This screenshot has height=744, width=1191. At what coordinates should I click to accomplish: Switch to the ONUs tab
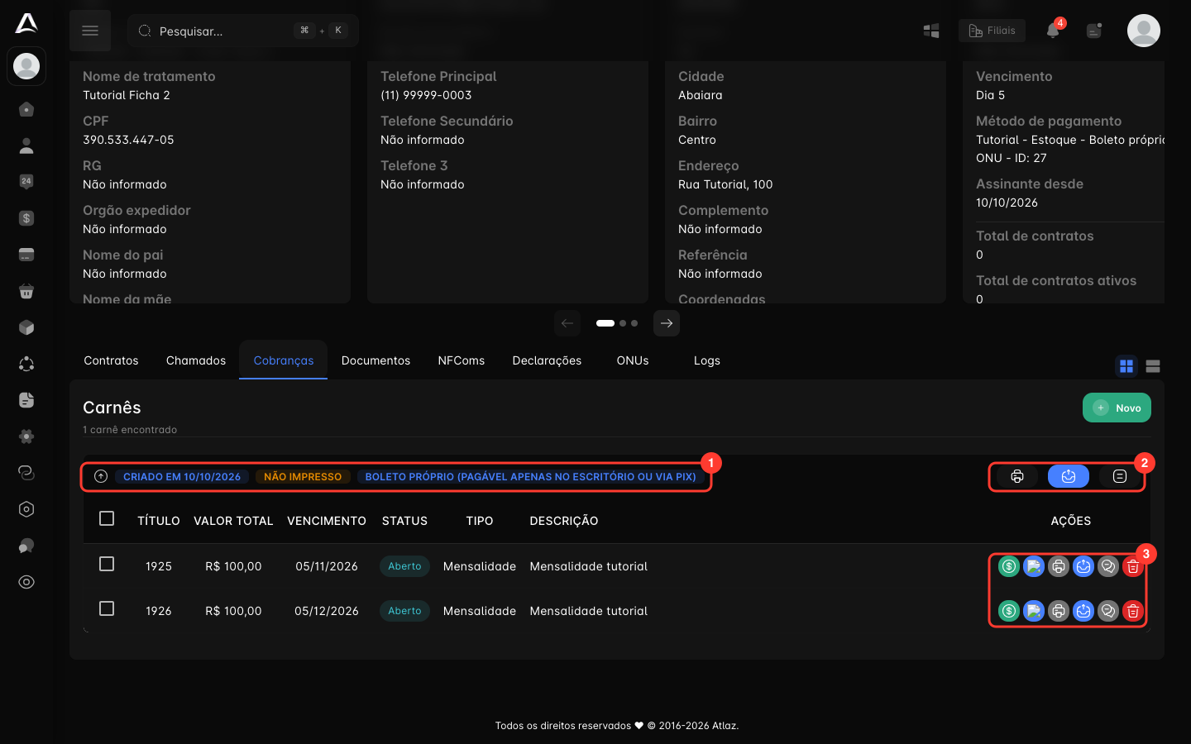(x=633, y=360)
